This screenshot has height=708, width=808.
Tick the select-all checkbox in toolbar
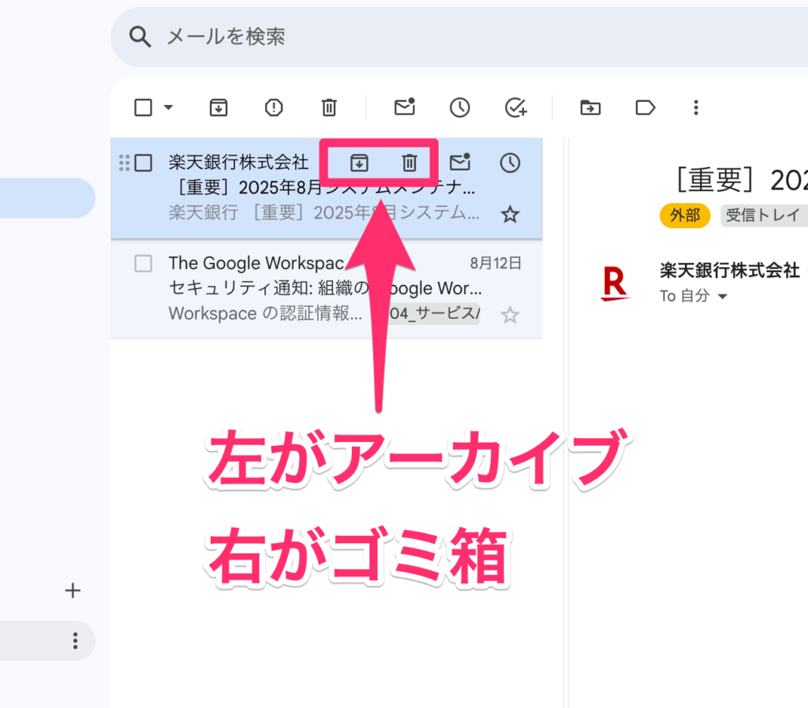click(143, 107)
